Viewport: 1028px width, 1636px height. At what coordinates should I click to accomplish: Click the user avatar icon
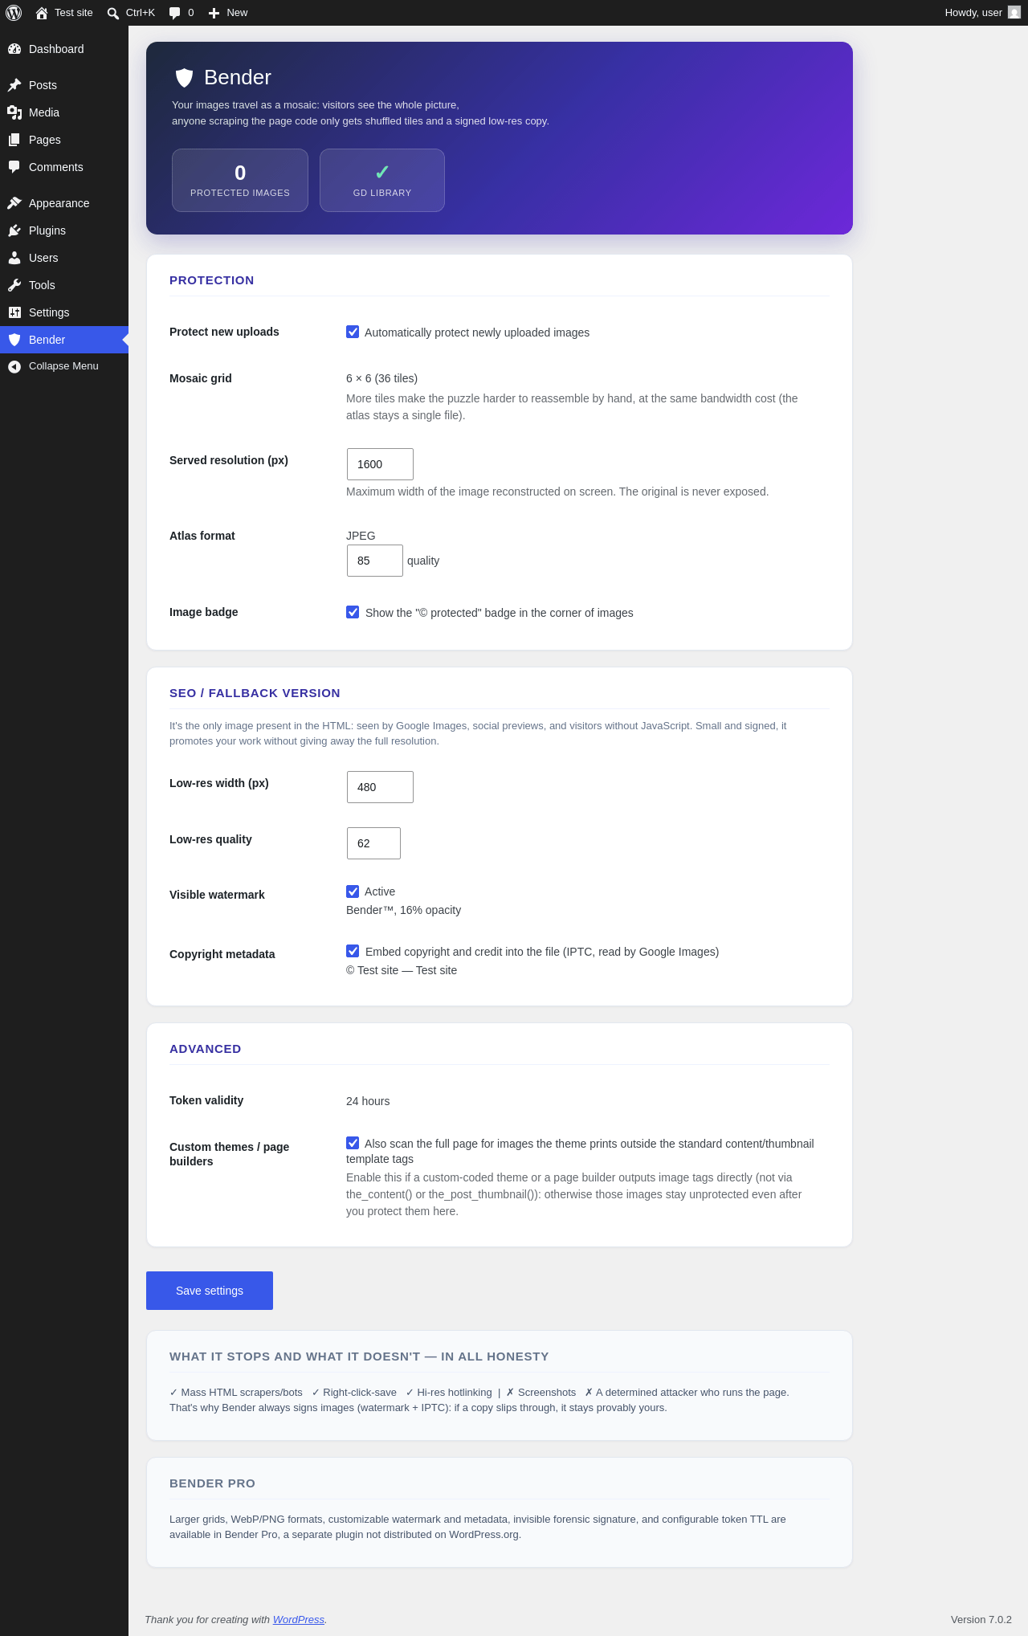1014,13
